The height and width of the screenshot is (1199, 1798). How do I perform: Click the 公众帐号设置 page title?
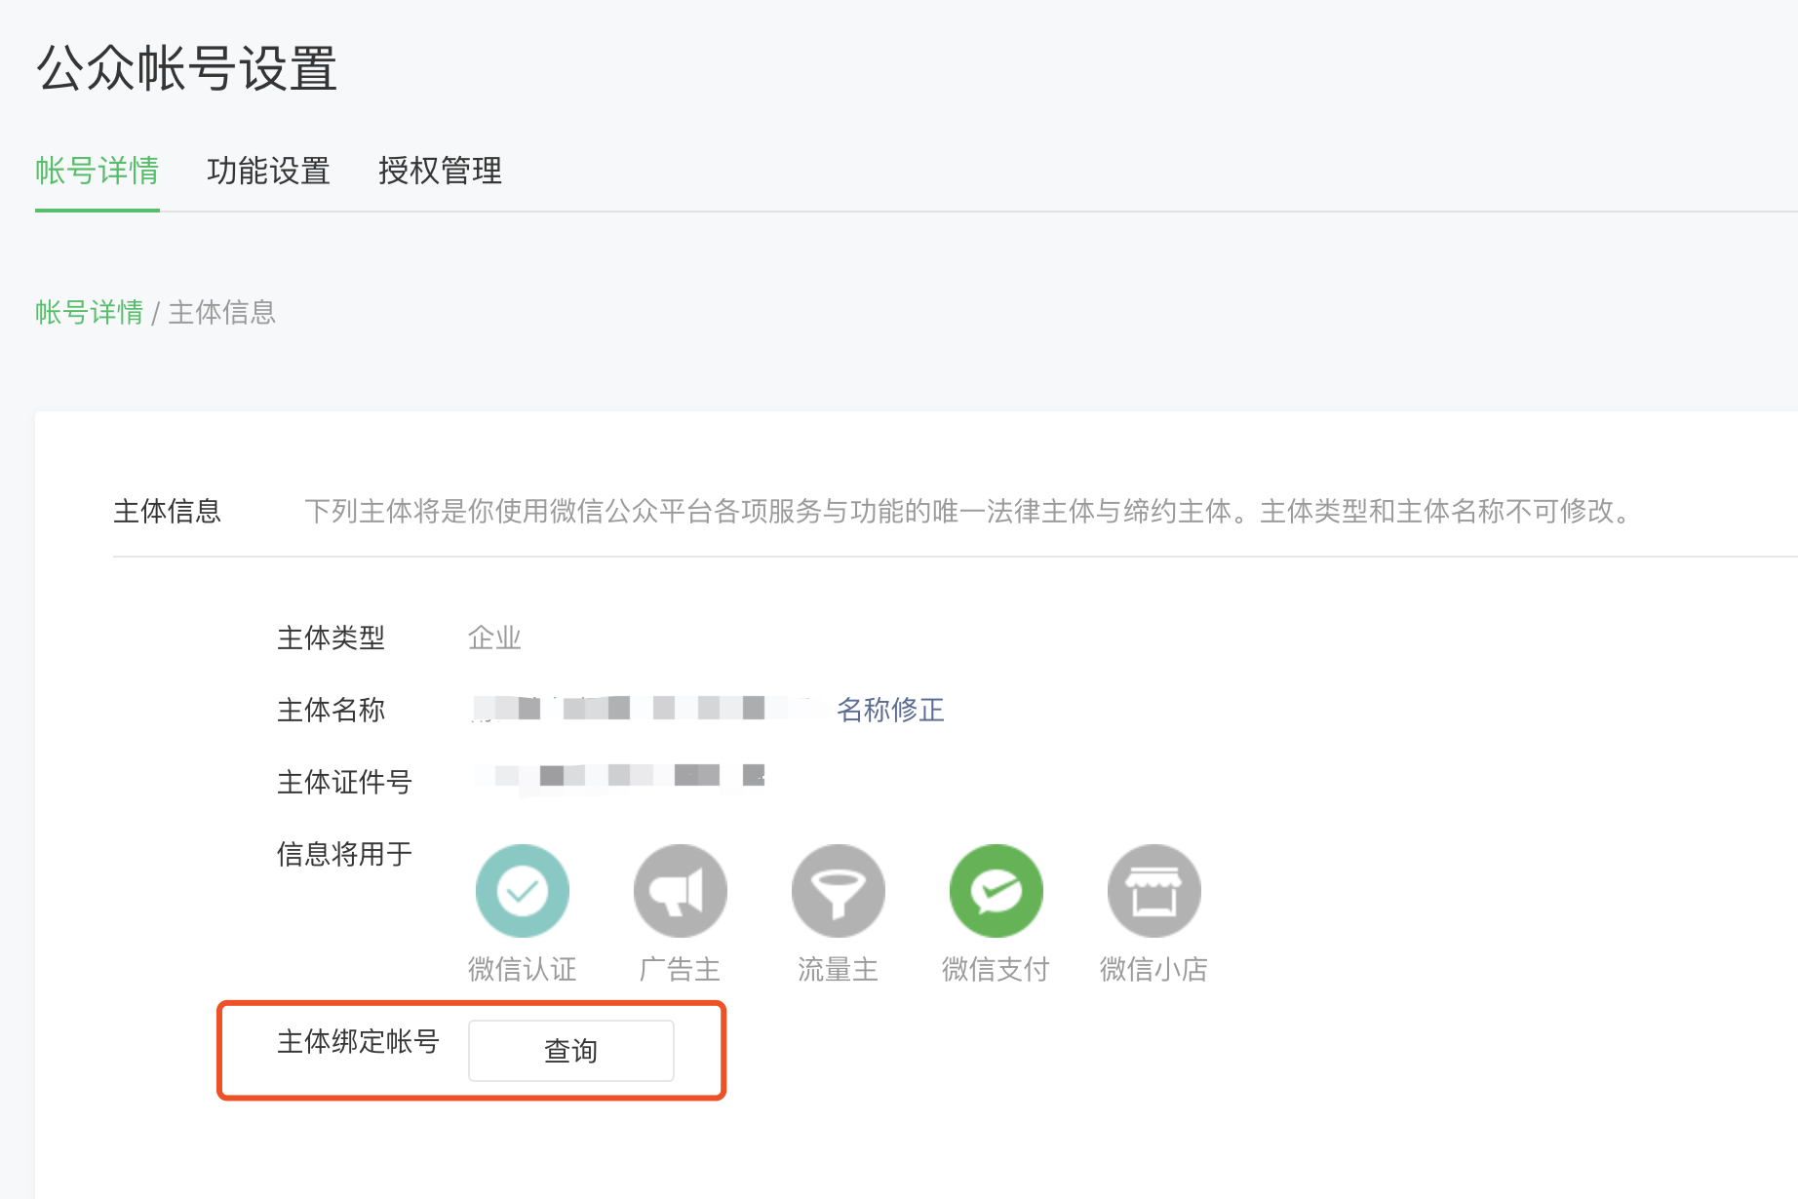(x=187, y=68)
